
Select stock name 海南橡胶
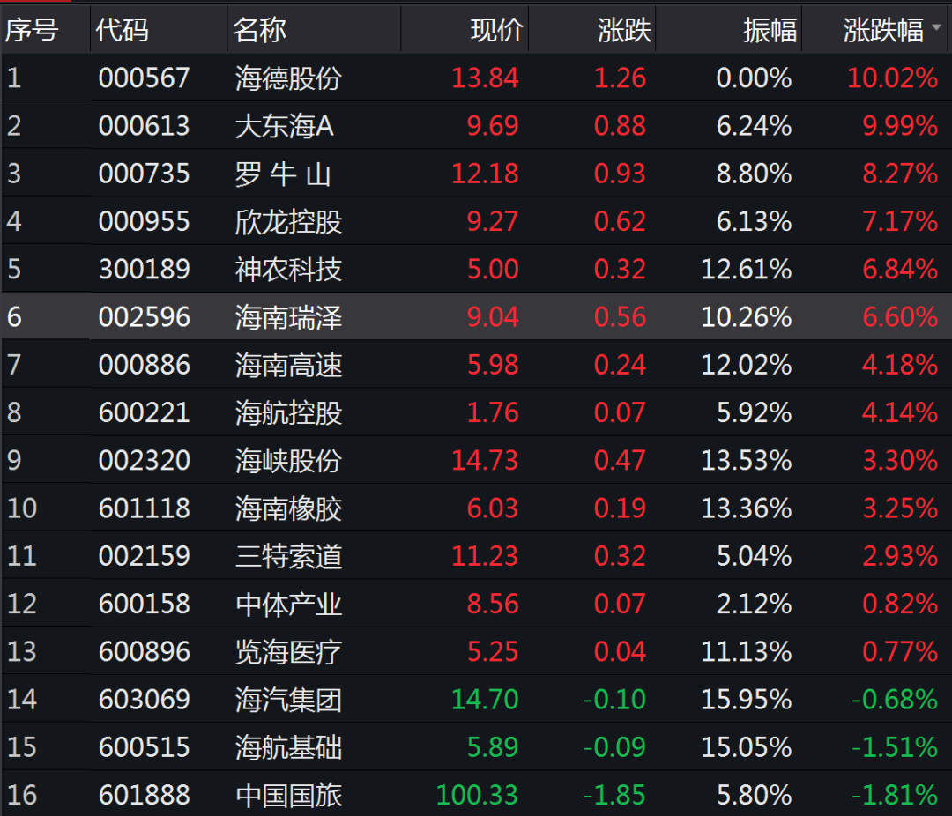(288, 508)
